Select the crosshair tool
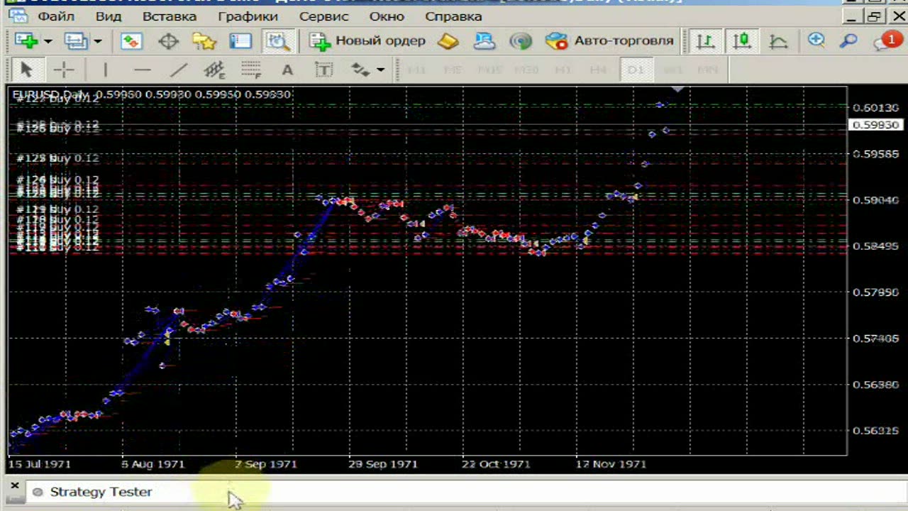 click(64, 70)
